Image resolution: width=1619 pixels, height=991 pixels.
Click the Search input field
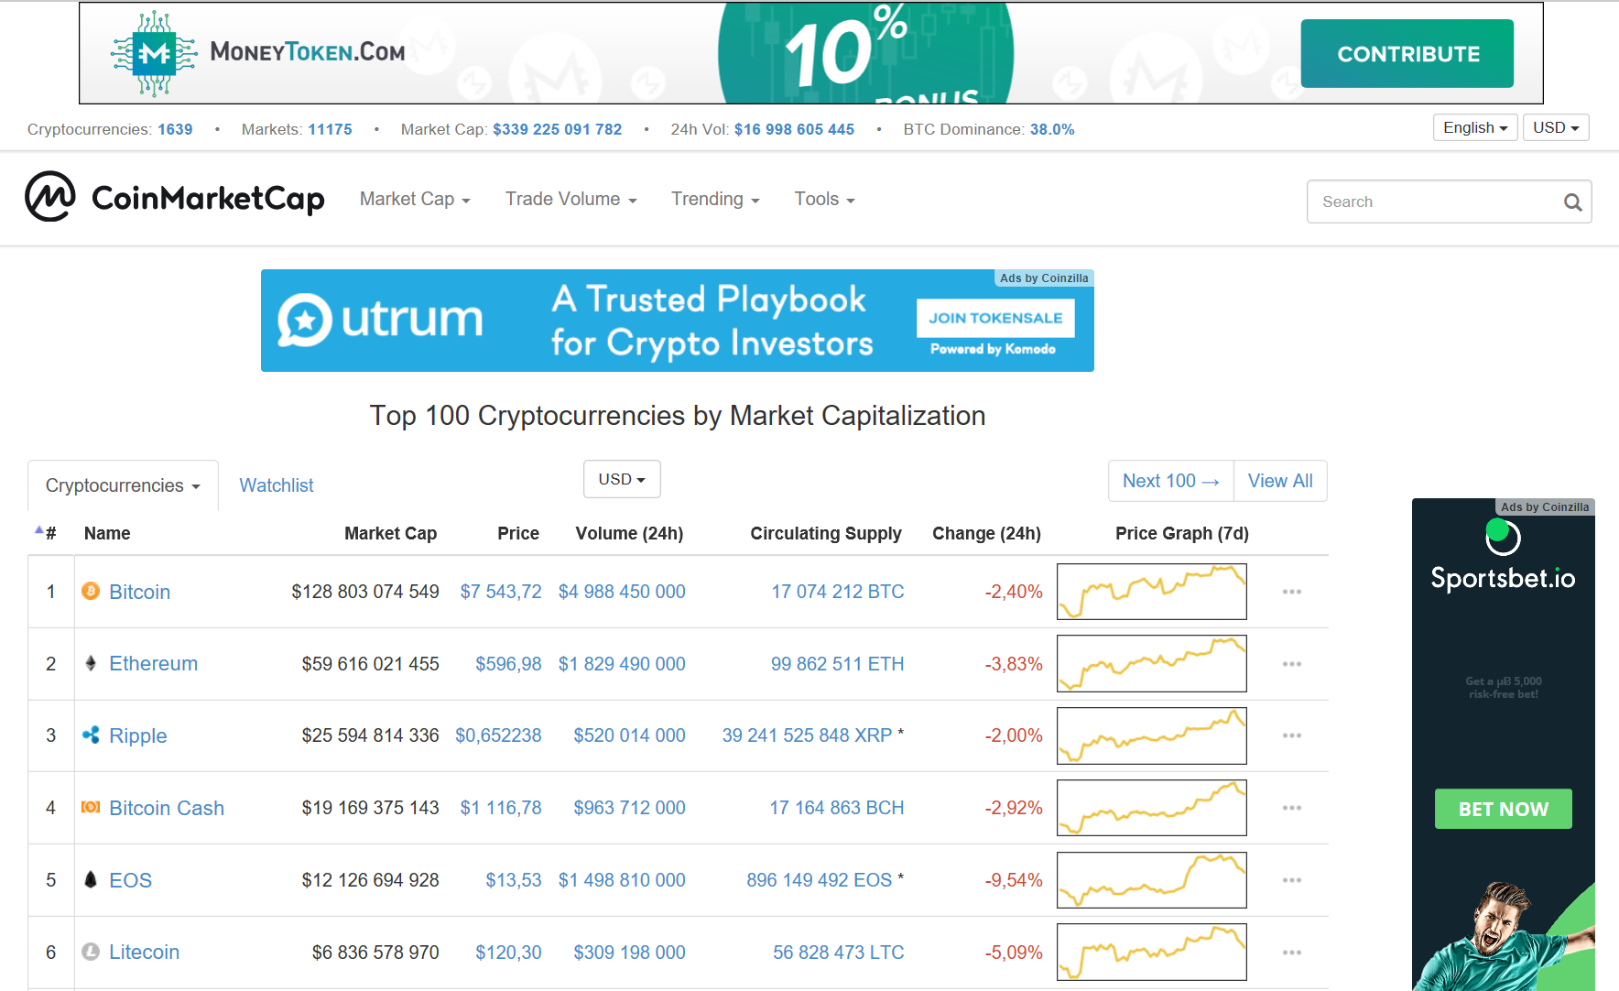click(1449, 201)
